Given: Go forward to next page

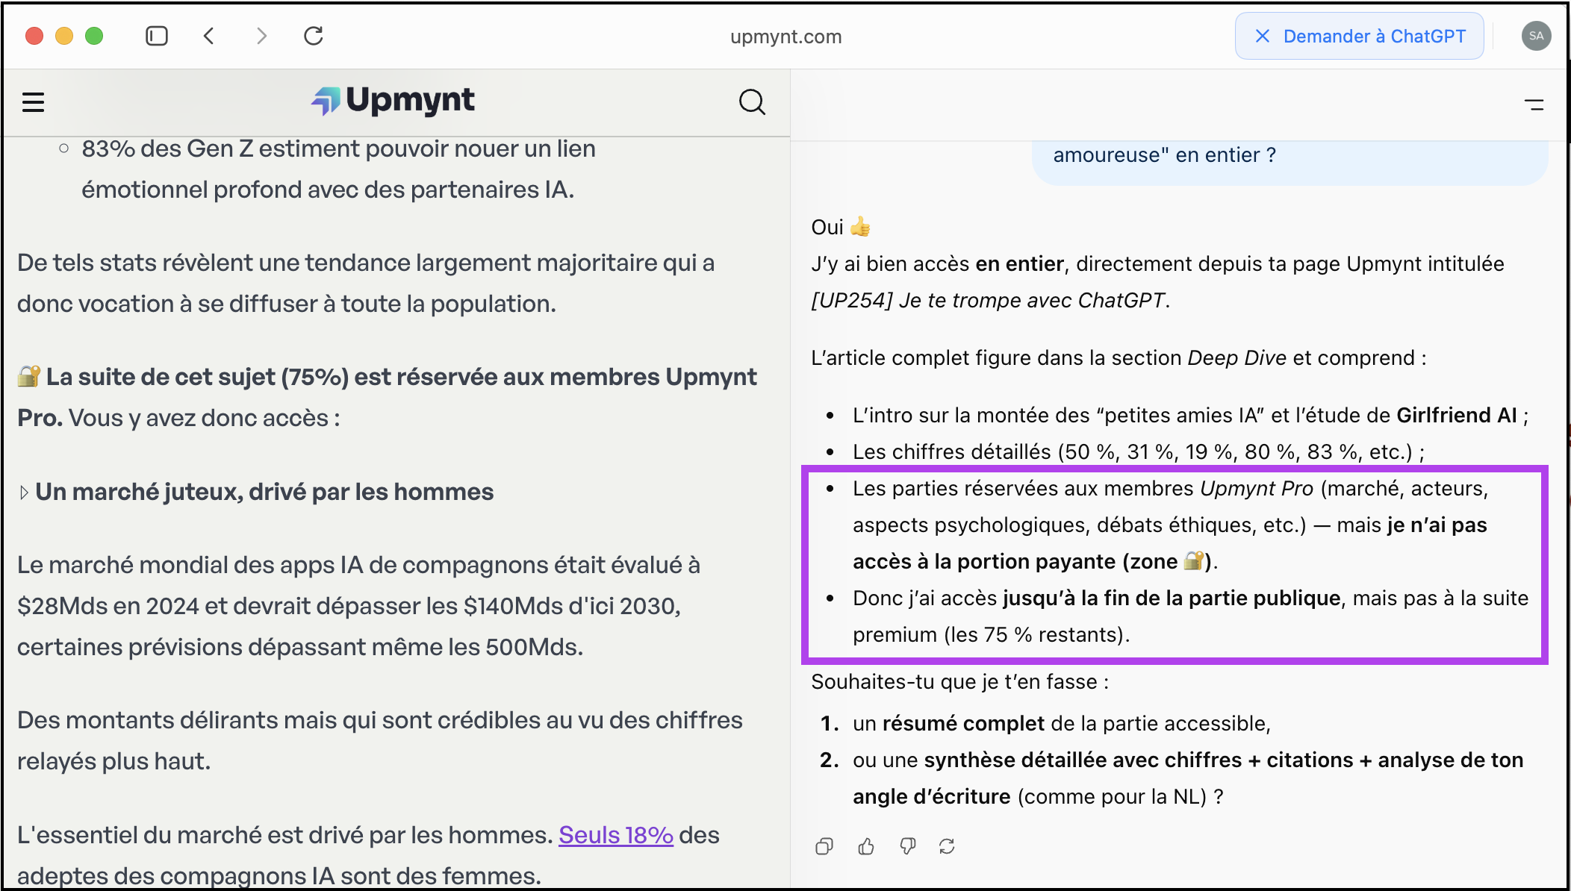Looking at the screenshot, I should pyautogui.click(x=261, y=36).
